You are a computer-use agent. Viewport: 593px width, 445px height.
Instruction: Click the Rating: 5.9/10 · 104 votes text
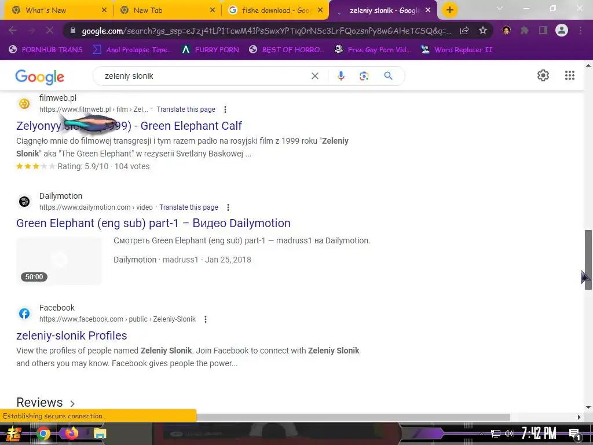coord(104,166)
